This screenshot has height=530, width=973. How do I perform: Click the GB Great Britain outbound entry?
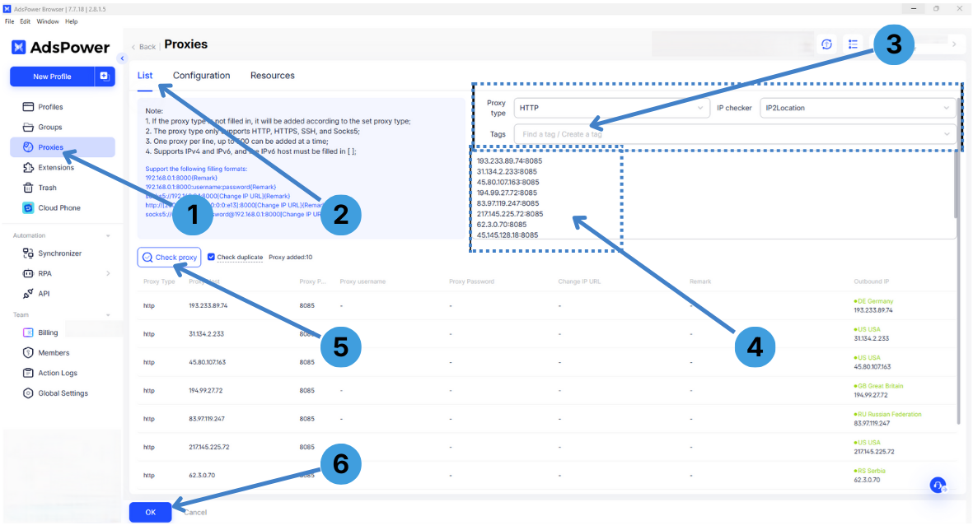879,390
